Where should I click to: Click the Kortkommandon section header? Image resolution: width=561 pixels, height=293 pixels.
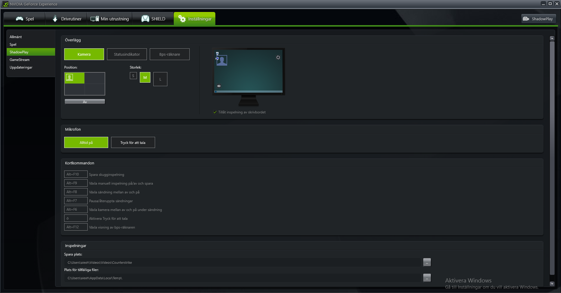tap(80, 163)
